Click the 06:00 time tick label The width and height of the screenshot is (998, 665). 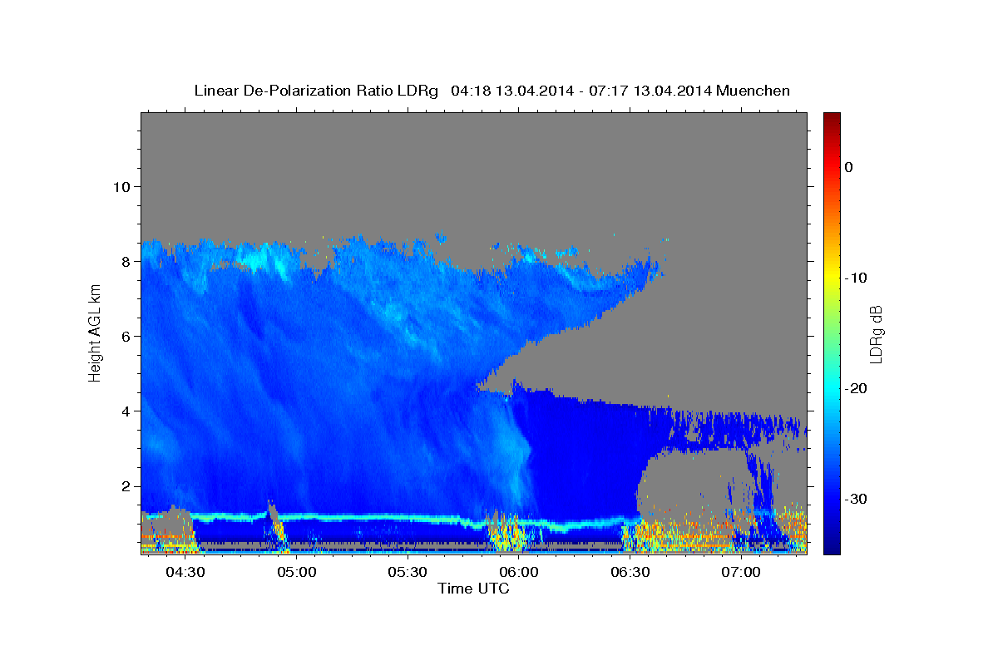[518, 573]
